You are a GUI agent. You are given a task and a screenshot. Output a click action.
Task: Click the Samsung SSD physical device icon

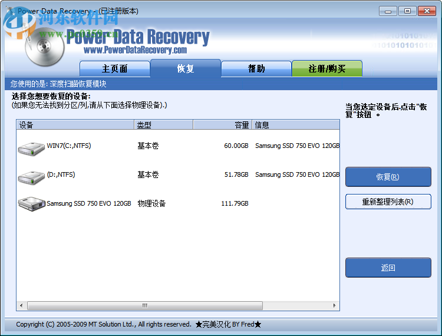(x=32, y=204)
